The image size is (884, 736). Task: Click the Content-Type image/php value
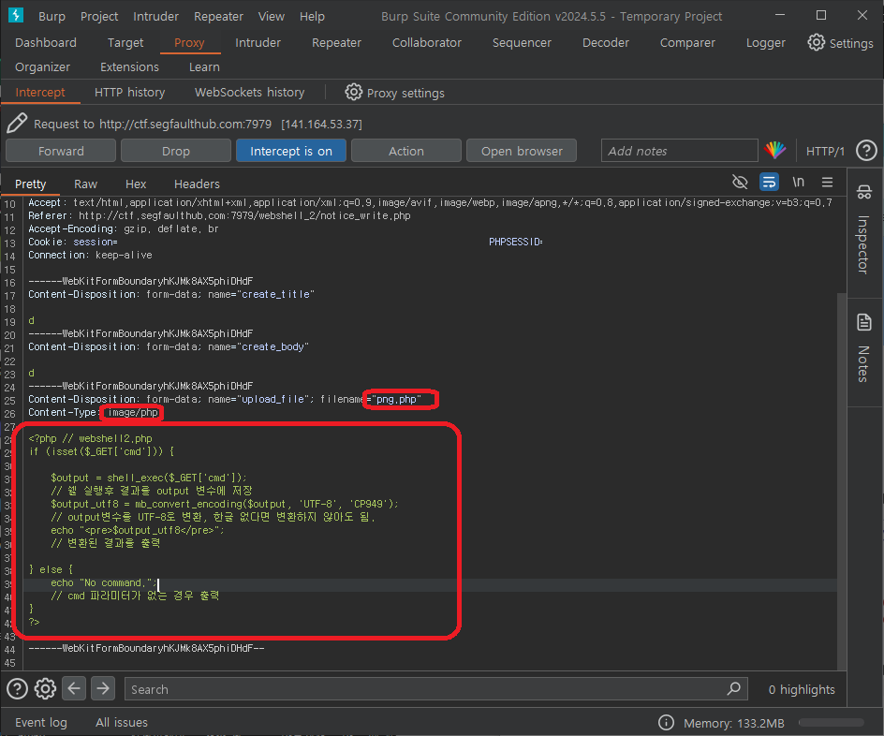coord(132,413)
